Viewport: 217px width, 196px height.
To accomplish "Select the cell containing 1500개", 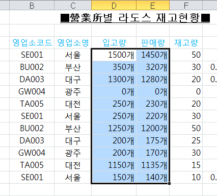I will point(114,55).
